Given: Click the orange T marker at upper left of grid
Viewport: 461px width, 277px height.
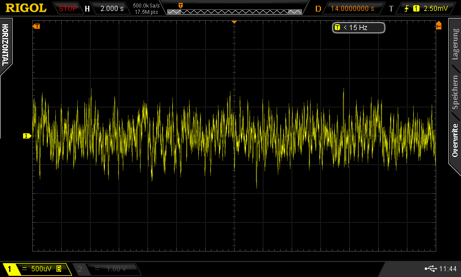Looking at the screenshot, I should pos(36,27).
